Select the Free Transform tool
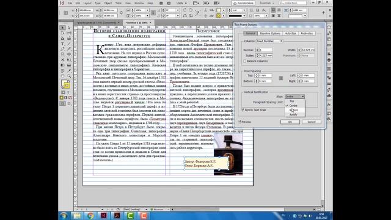Screen dimensions: 391x220 69,60
